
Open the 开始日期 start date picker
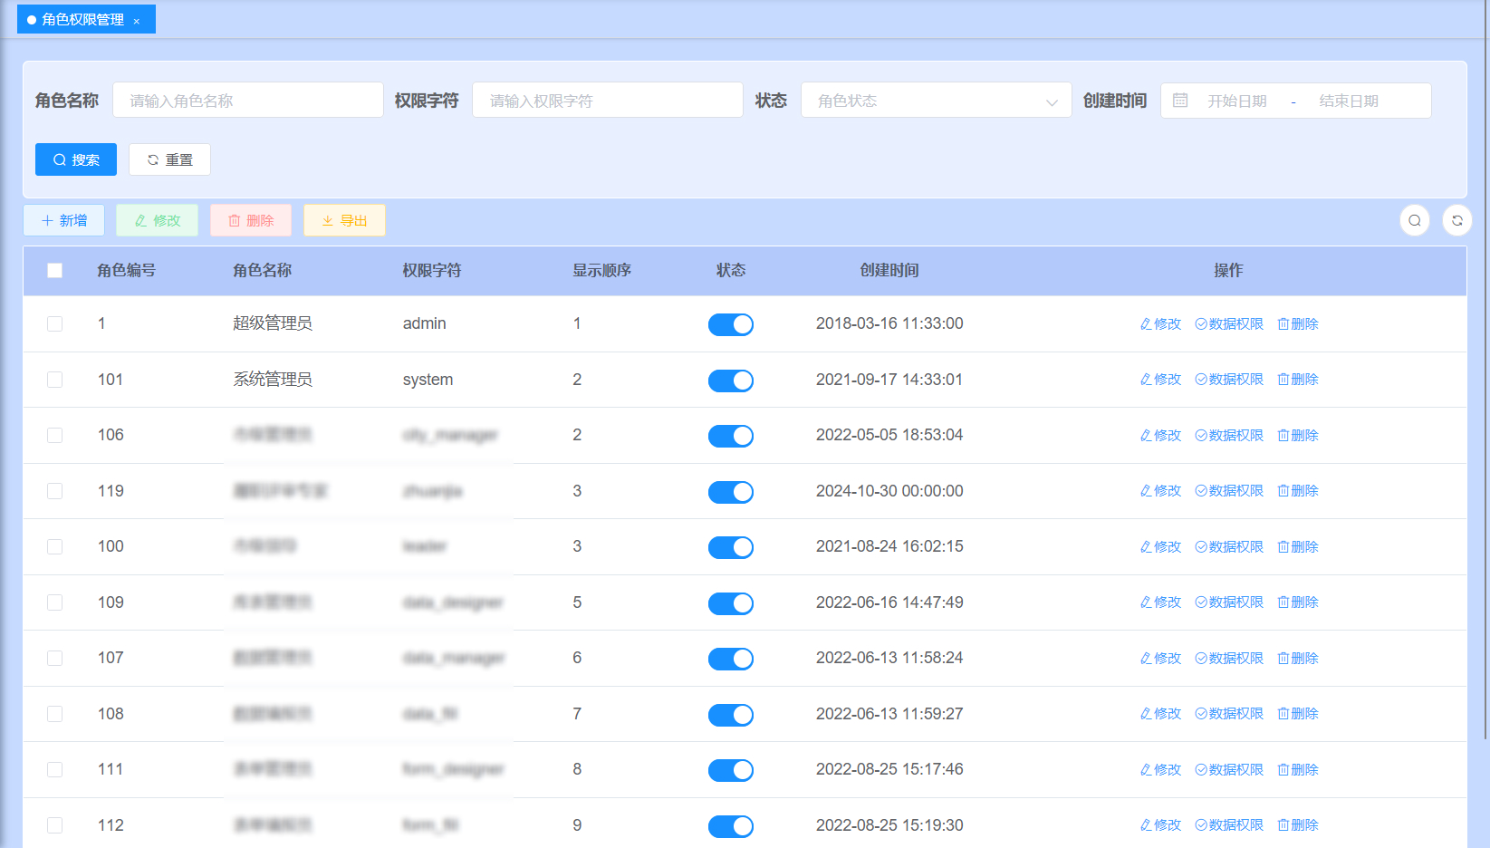pos(1236,101)
